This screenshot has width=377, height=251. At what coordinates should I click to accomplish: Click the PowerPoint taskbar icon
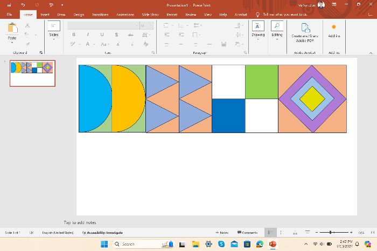coord(273,244)
